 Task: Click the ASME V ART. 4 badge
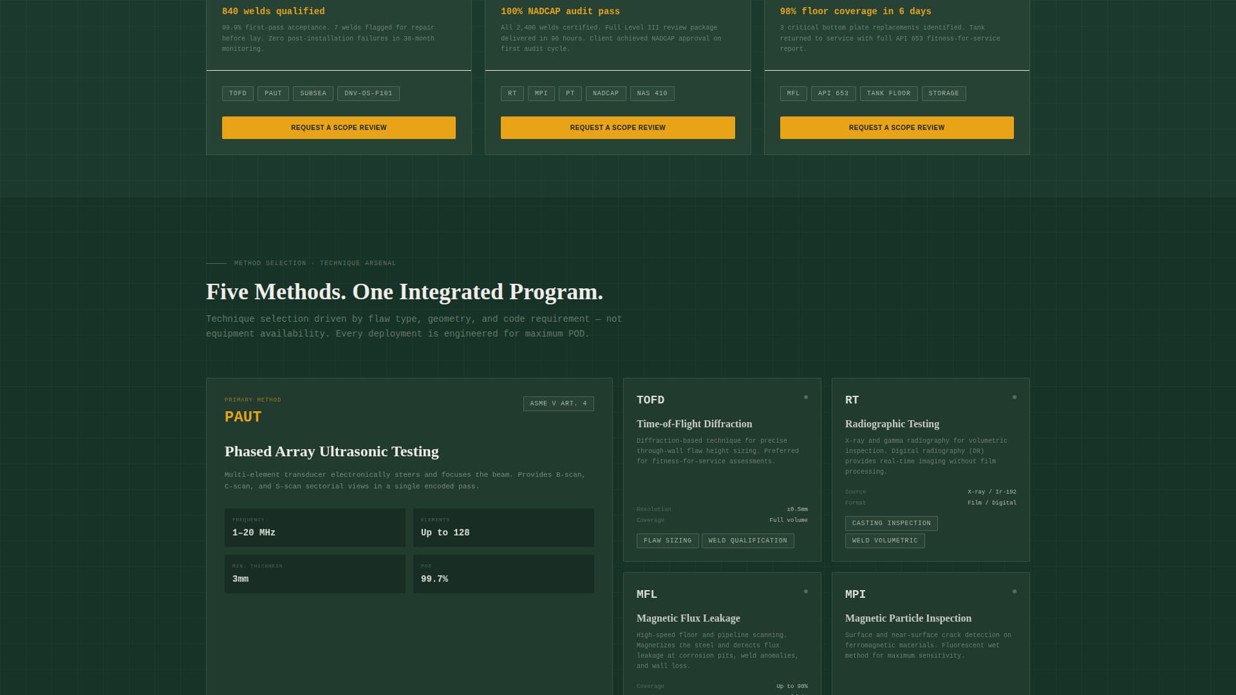558,403
